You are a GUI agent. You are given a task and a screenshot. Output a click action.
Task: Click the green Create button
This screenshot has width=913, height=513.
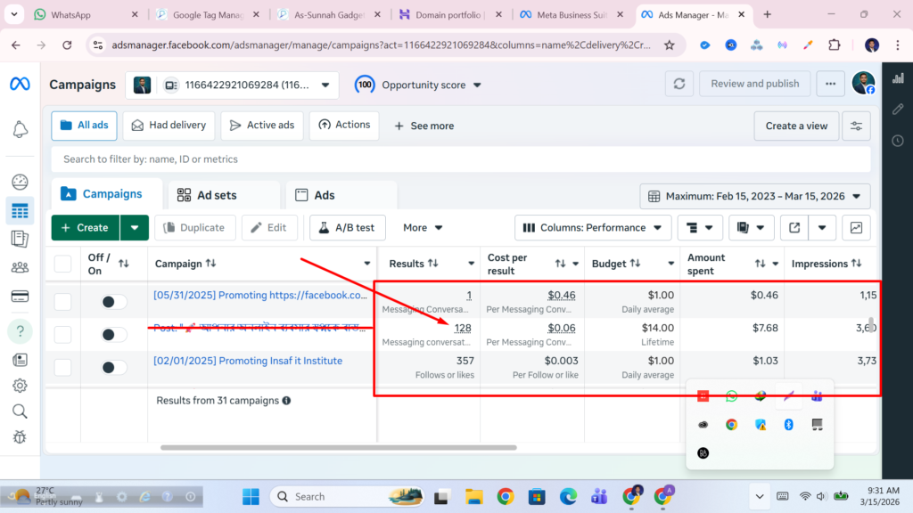click(86, 228)
